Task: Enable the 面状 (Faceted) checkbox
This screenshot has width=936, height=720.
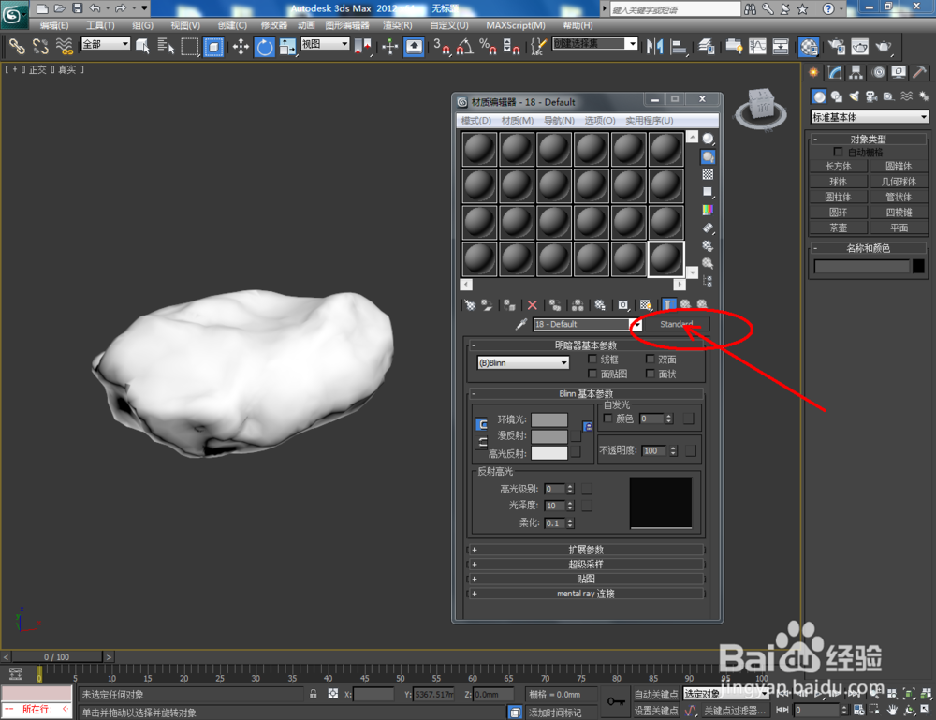Action: tap(651, 374)
